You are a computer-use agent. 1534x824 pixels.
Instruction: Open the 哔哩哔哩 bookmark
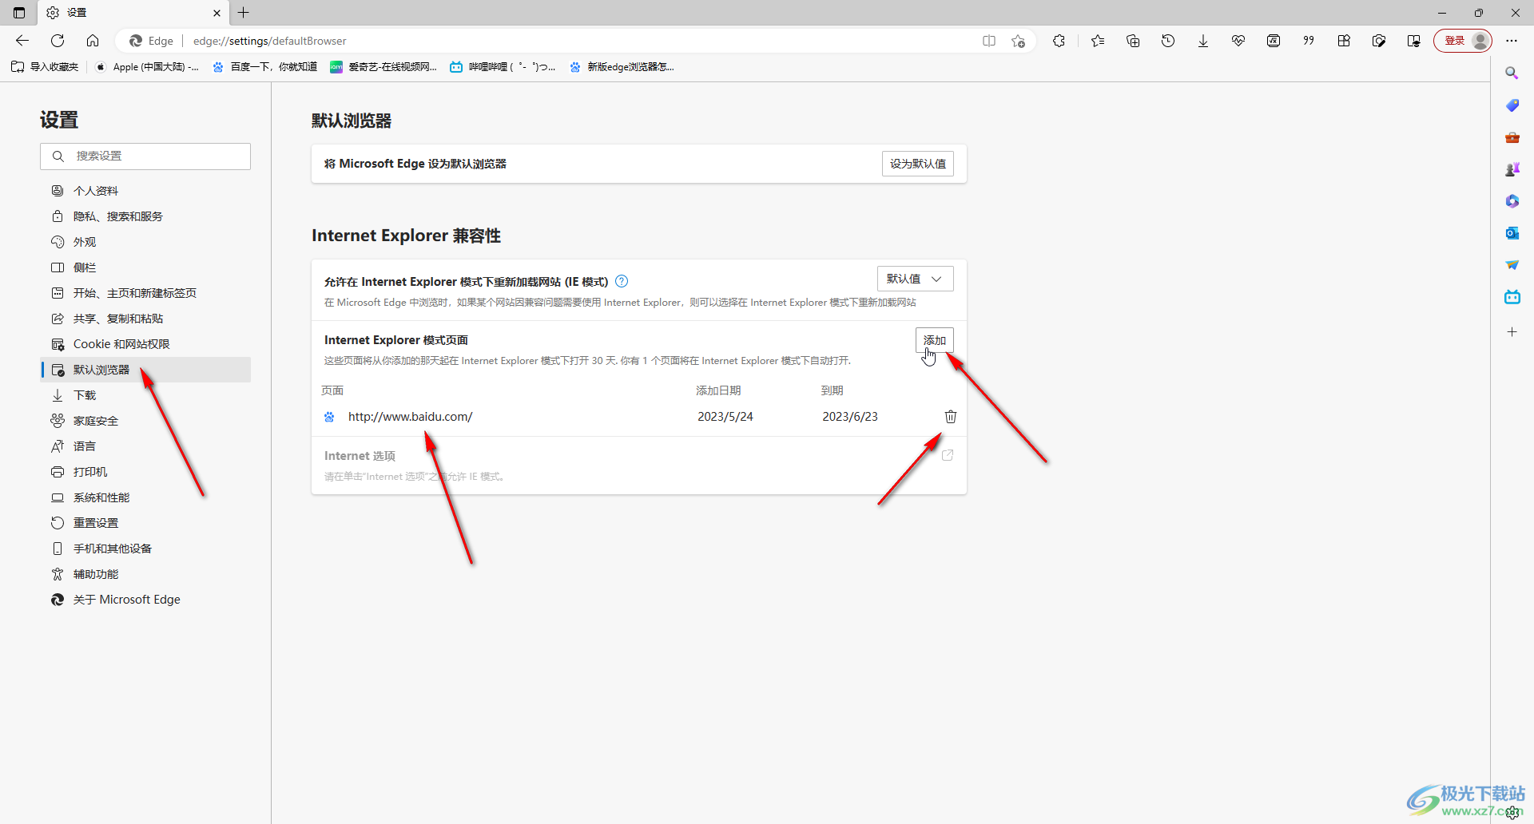(x=503, y=67)
